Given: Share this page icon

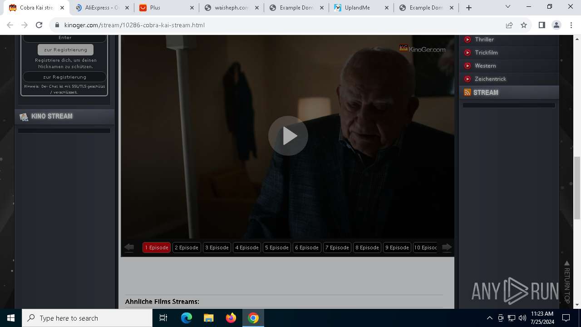Looking at the screenshot, I should 509,25.
